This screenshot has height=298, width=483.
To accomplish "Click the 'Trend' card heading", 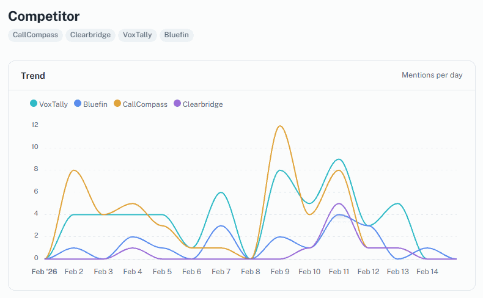I will point(33,76).
